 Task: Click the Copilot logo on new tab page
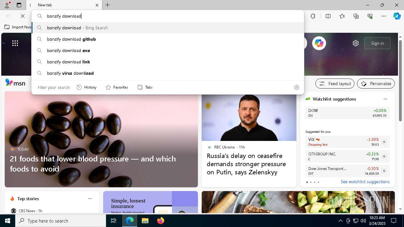coord(319,43)
